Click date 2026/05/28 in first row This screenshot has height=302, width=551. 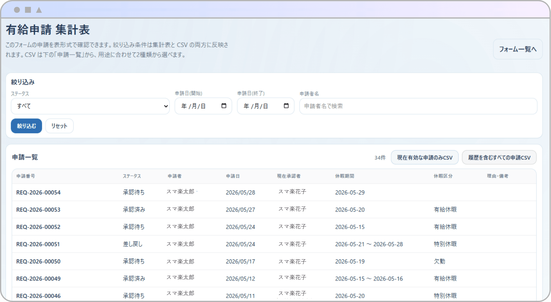pyautogui.click(x=240, y=192)
